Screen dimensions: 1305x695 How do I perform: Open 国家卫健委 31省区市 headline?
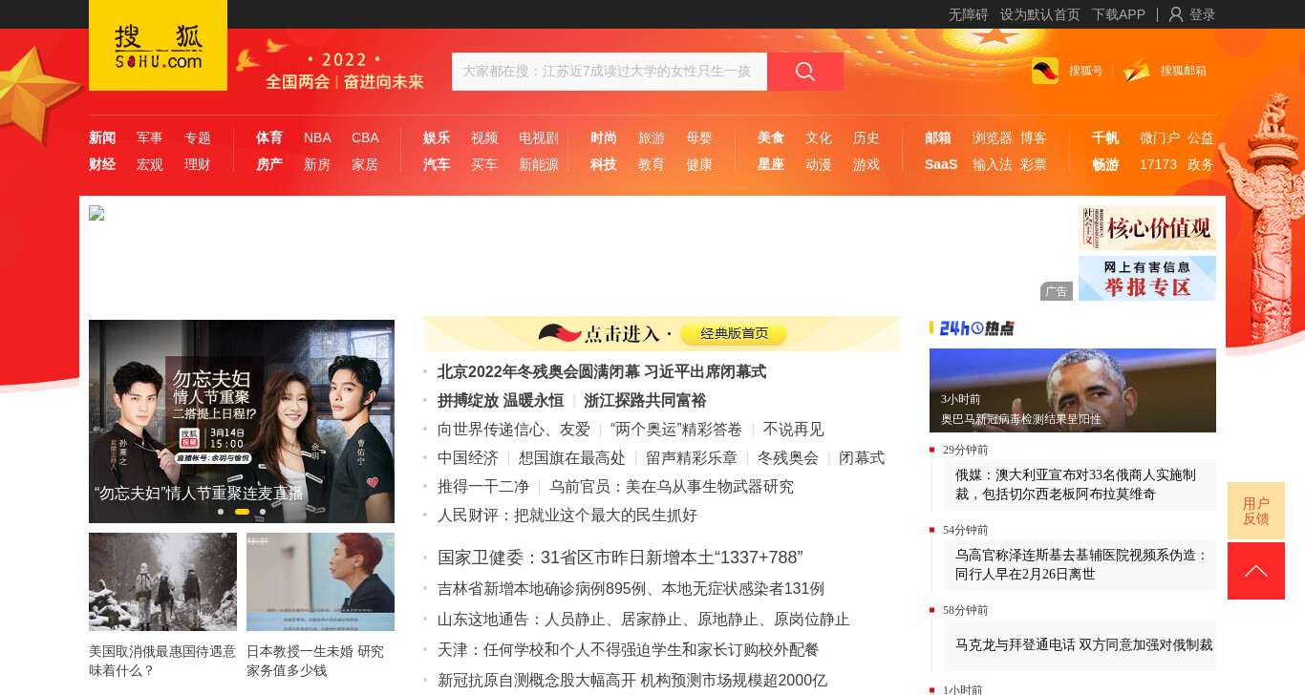[x=620, y=558]
